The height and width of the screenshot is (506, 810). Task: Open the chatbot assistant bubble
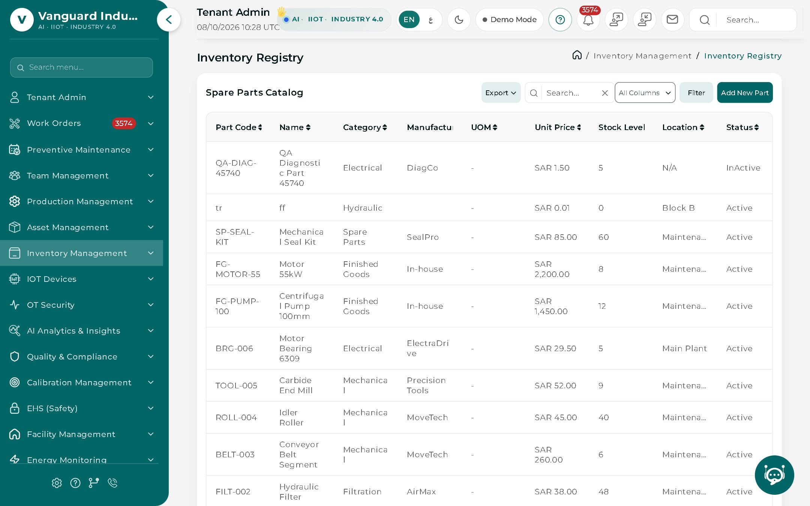tap(774, 475)
